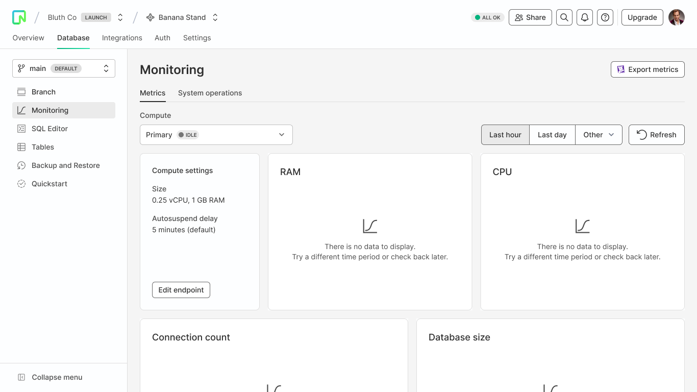Click the Edit endpoint button
The height and width of the screenshot is (392, 697).
pos(181,290)
